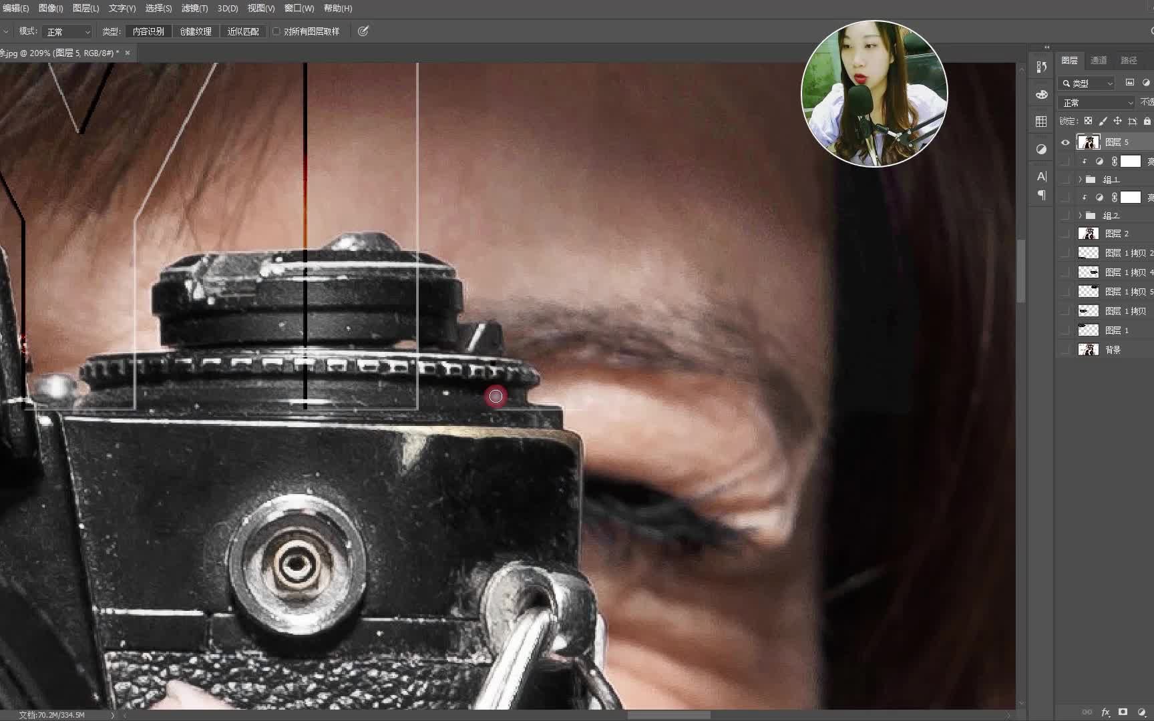Image resolution: width=1154 pixels, height=721 pixels.
Task: Open layer blend mode 正常 dropdown
Action: 1097,102
